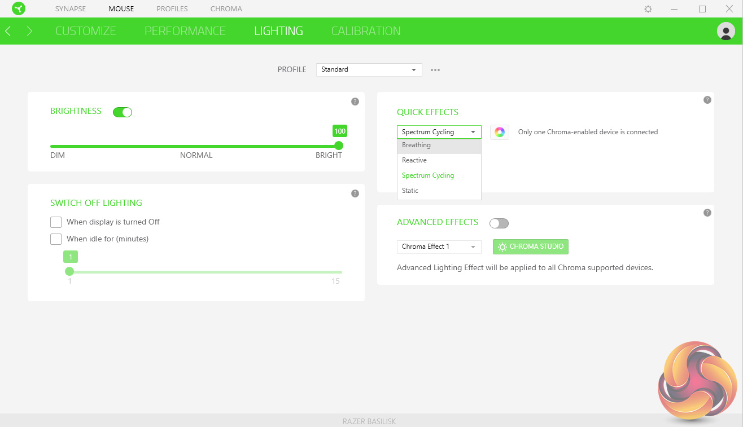The width and height of the screenshot is (743, 427).
Task: Click the brightness slider handle
Action: click(339, 146)
